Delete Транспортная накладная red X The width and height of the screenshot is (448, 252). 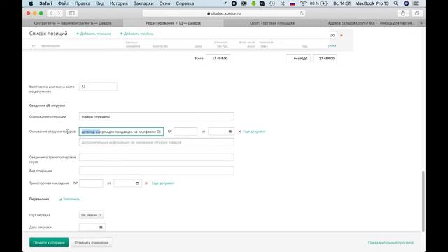coord(146,183)
